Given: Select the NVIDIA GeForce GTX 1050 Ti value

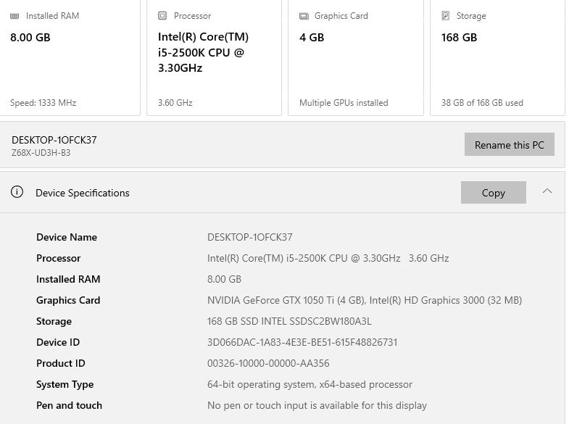Looking at the screenshot, I should [x=365, y=300].
